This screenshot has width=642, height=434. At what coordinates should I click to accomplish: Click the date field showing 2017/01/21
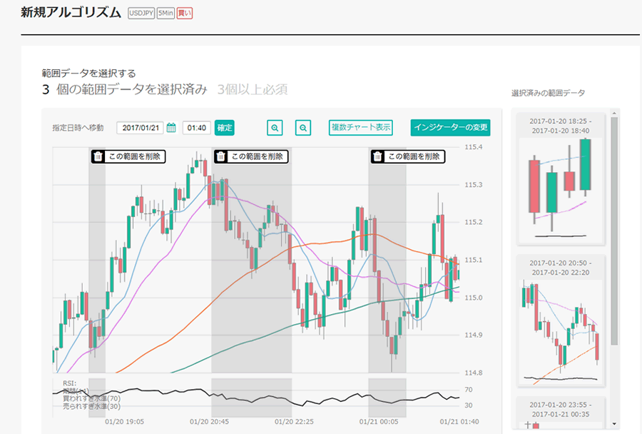pos(141,128)
